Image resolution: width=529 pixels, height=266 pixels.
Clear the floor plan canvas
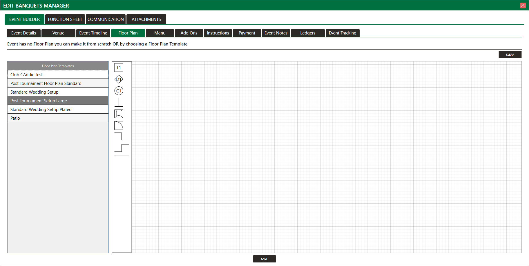[510, 55]
